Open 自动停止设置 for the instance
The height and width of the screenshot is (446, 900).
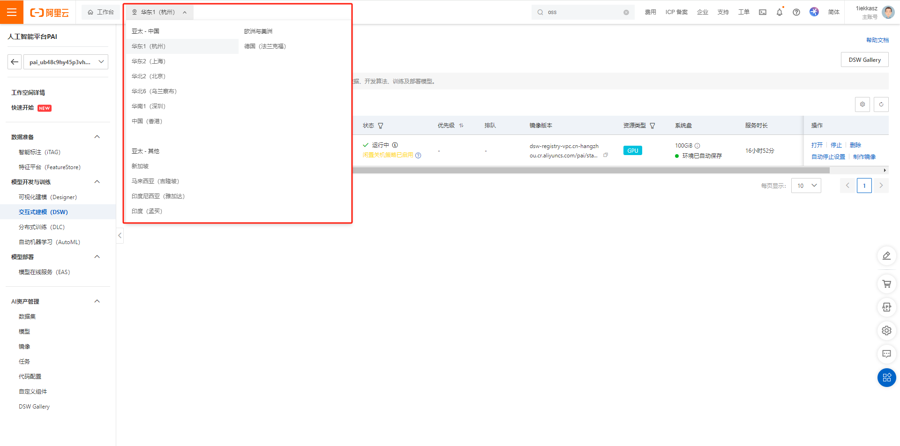pos(828,157)
